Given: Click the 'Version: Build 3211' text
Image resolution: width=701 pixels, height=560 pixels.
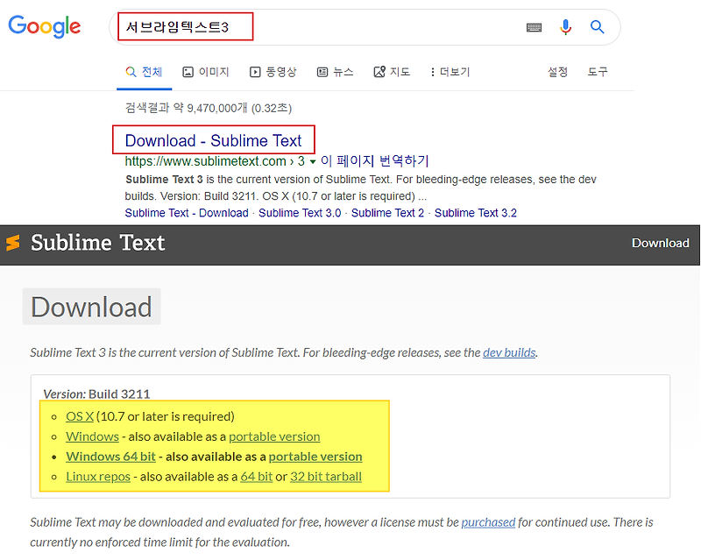Looking at the screenshot, I should click(x=96, y=394).
